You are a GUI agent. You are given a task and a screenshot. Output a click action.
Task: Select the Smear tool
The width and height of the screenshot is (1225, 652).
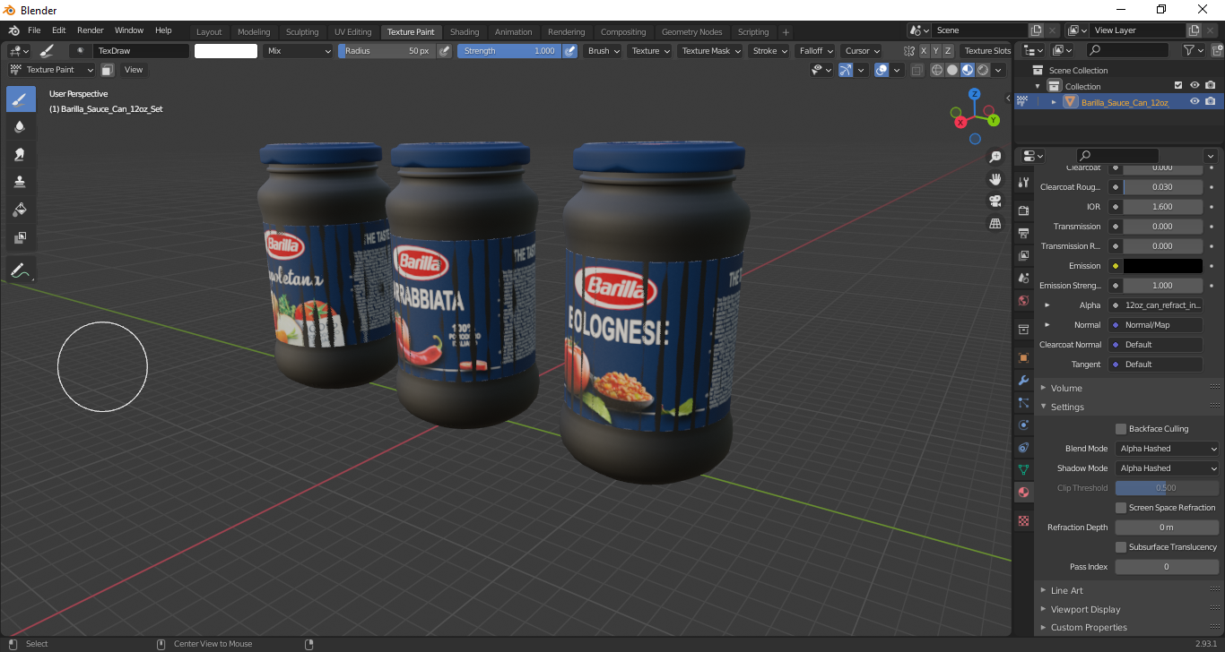click(x=21, y=155)
